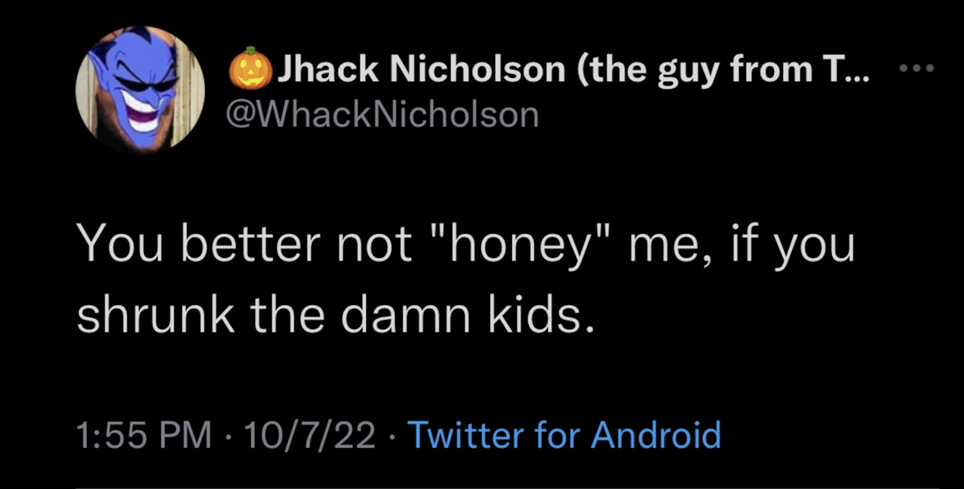Click the 10/7/22 date
This screenshot has height=489, width=964.
click(310, 435)
